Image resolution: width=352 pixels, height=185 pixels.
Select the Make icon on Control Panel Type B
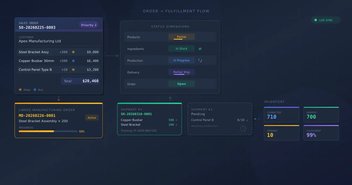pyautogui.click(x=73, y=70)
